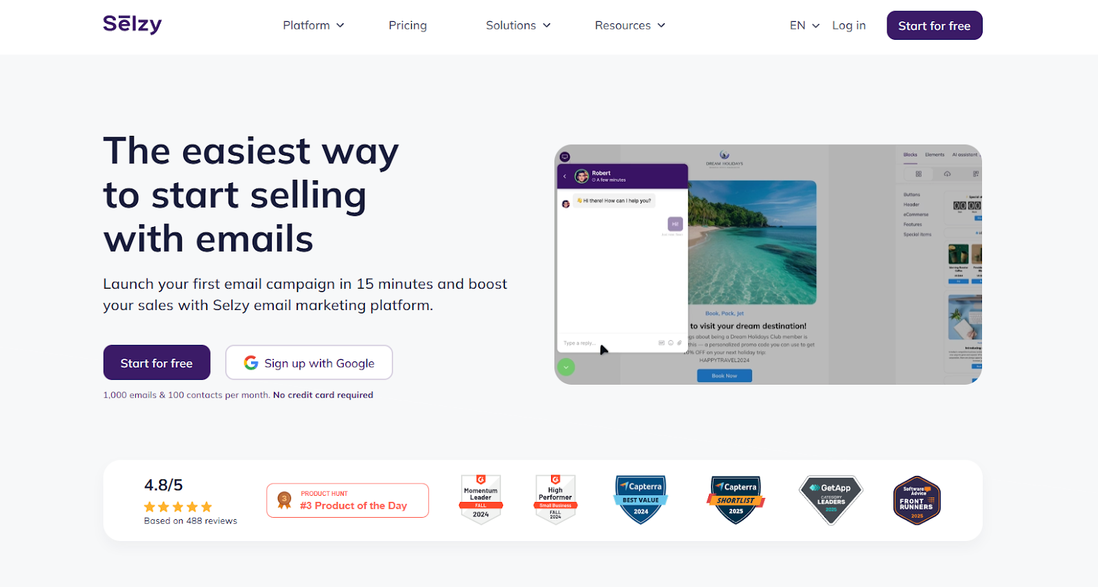This screenshot has width=1098, height=587.
Task: Click the GetApp Category Leaders badge
Action: pos(831,500)
